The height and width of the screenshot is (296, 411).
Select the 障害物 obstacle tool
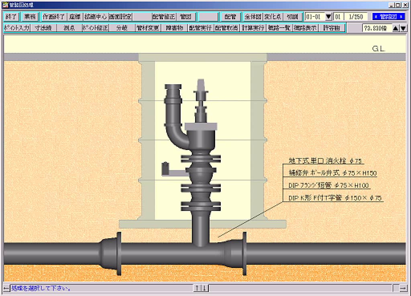click(x=174, y=28)
